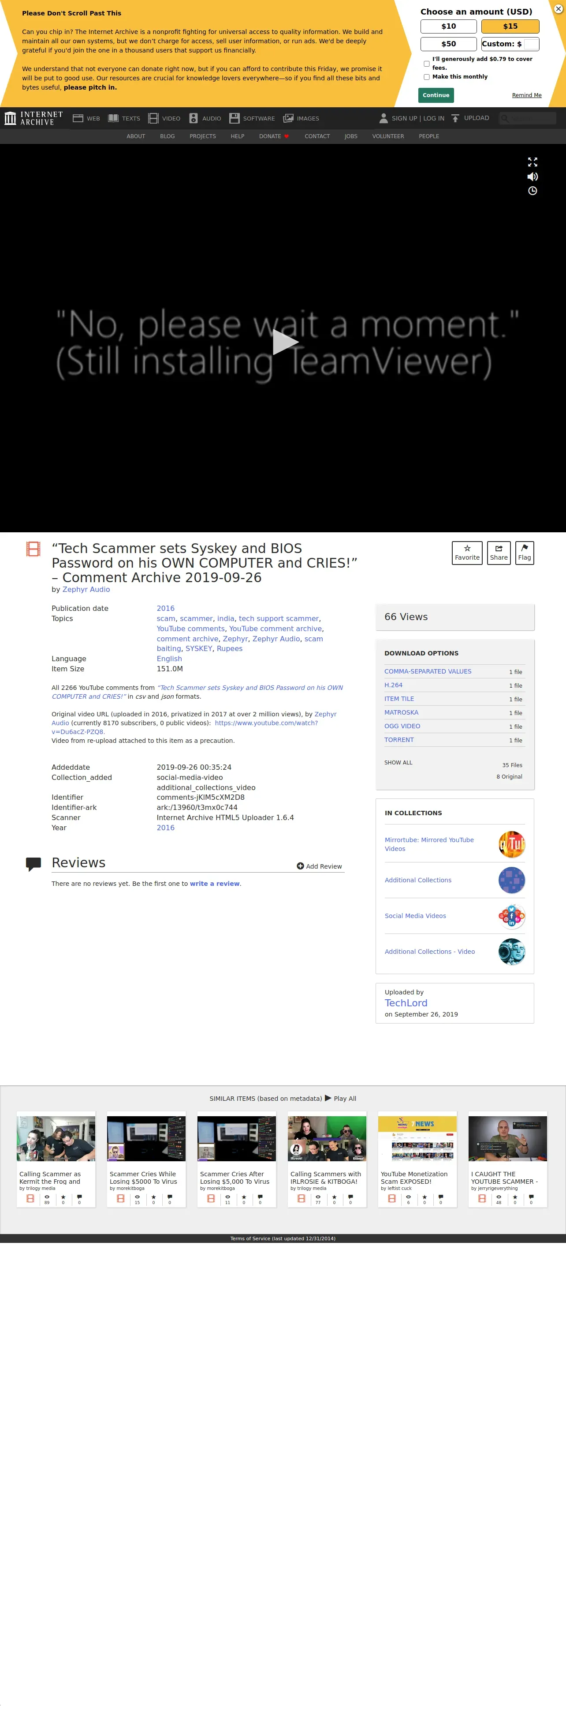Open the SIGN UP | LOG IN link

pyautogui.click(x=417, y=118)
